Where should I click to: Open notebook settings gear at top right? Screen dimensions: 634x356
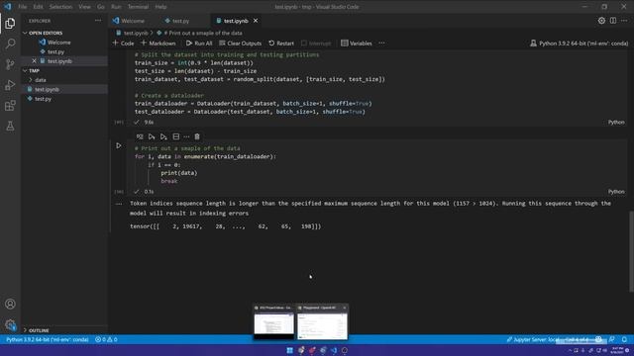click(601, 21)
